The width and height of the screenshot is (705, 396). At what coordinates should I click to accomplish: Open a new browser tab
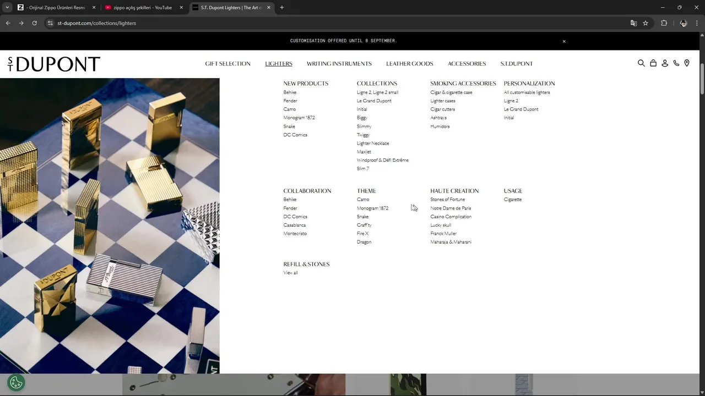click(x=282, y=8)
